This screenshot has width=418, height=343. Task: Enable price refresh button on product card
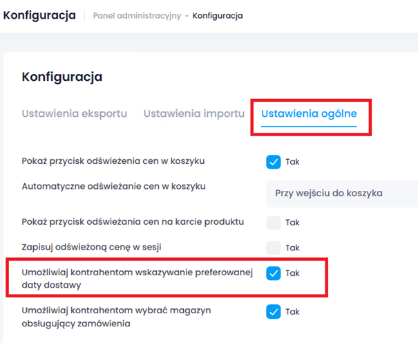274,223
